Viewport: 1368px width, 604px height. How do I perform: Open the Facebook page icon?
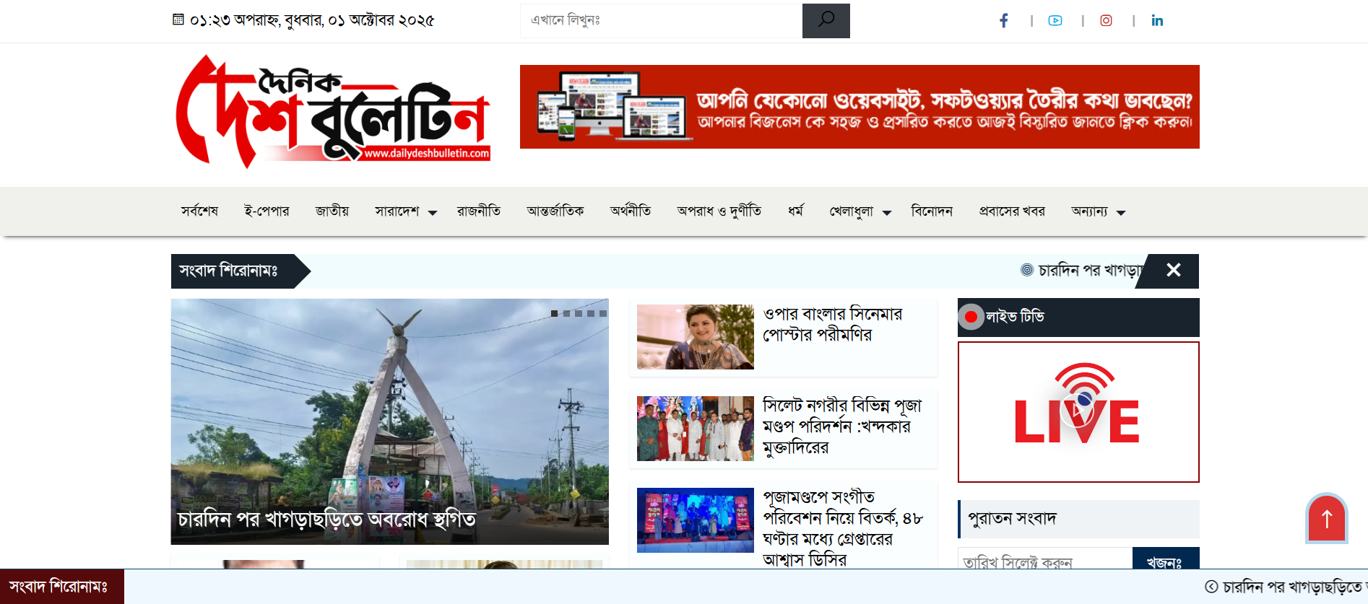(1003, 21)
